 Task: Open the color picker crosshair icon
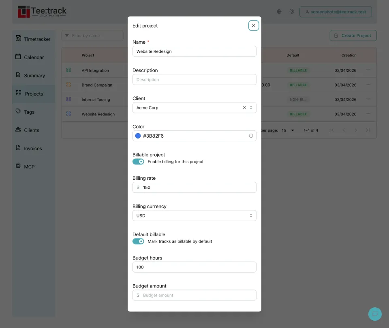[251, 136]
